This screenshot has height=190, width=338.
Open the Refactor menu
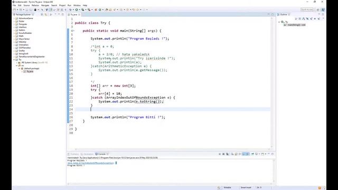click(x=35, y=5)
